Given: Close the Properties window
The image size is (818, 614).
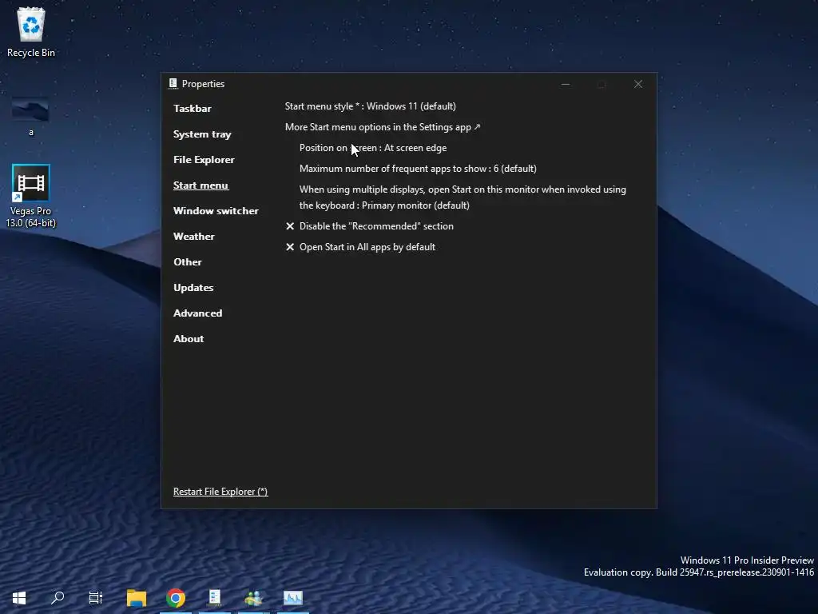Looking at the screenshot, I should (x=638, y=84).
